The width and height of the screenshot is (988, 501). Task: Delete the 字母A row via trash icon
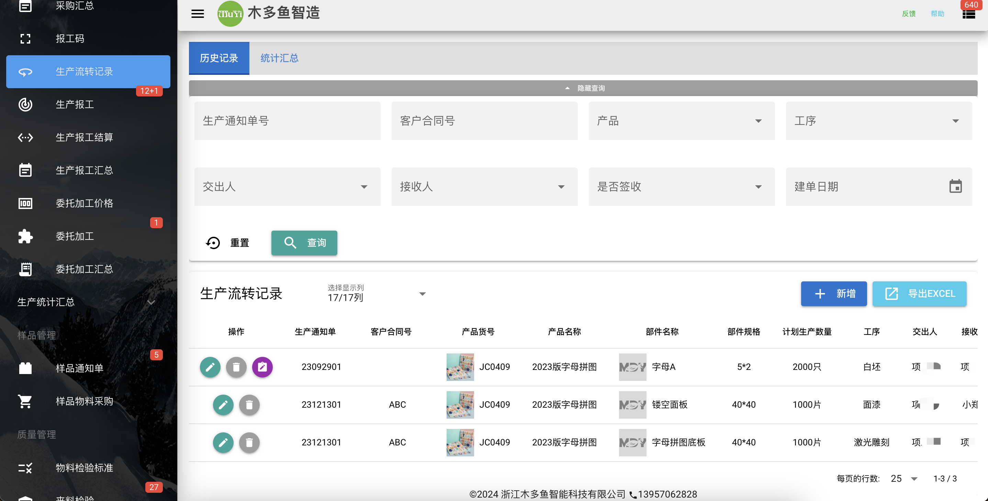pos(236,367)
